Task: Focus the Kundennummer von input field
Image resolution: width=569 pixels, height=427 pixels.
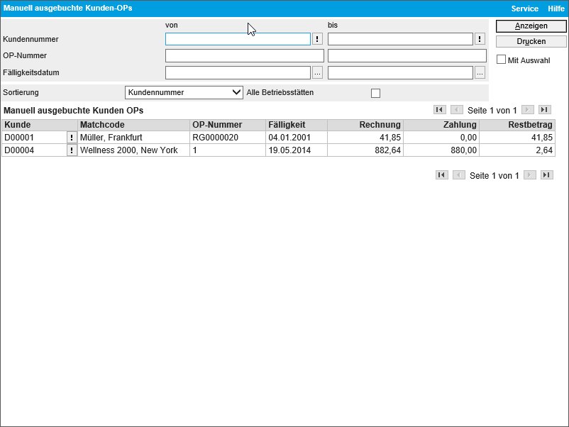Action: click(238, 39)
